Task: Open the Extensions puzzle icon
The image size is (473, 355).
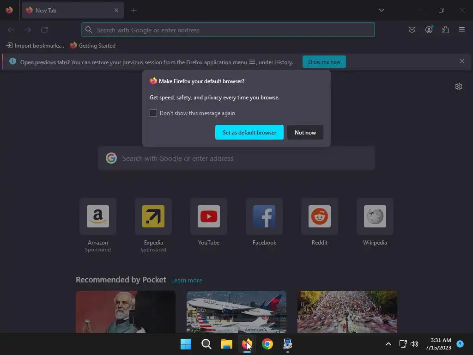Action: [445, 30]
